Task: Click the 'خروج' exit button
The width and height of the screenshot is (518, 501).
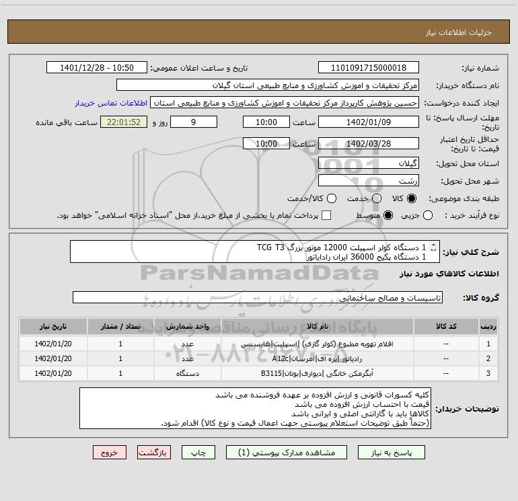Action: click(110, 452)
